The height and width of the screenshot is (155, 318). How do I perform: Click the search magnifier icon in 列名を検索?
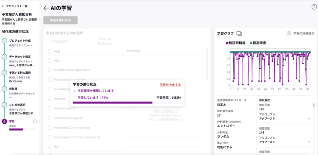pyautogui.click(x=50, y=41)
